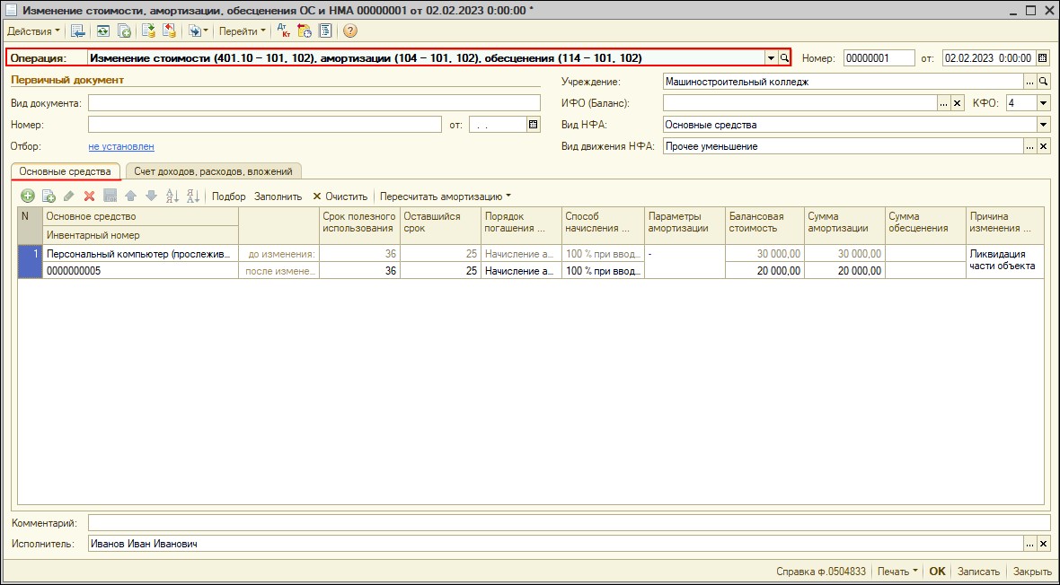Open calendar picker beside document date
Viewport: 1060px width, 585px height.
click(1042, 58)
